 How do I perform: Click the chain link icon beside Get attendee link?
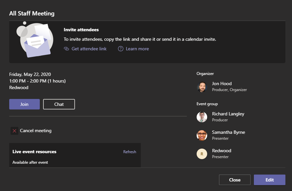pyautogui.click(x=66, y=49)
